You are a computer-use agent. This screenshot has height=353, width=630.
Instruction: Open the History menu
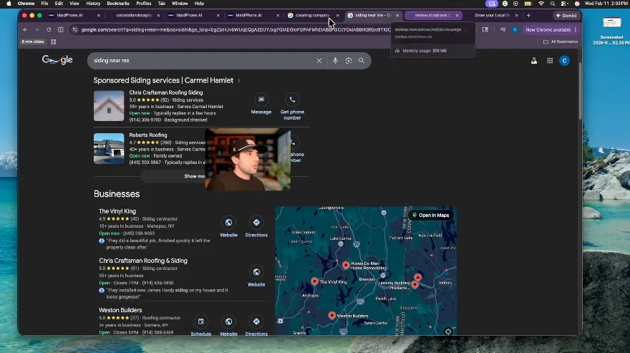click(93, 4)
